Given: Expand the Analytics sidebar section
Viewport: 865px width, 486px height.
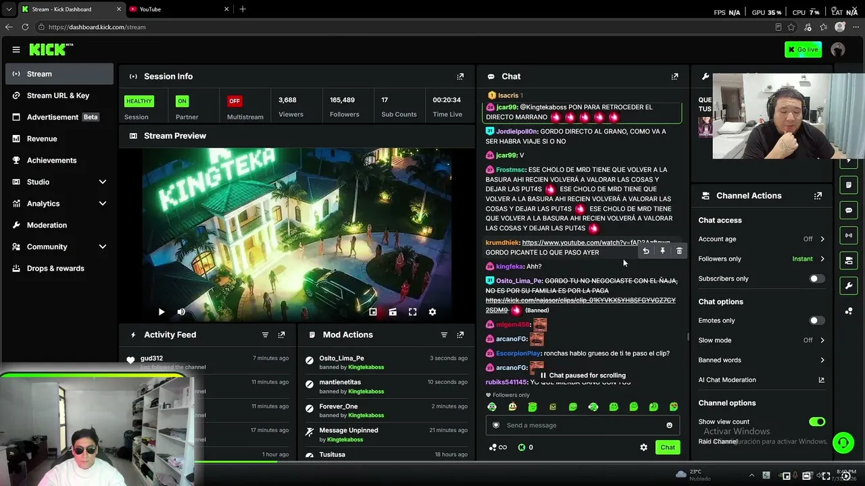Looking at the screenshot, I should tap(103, 204).
